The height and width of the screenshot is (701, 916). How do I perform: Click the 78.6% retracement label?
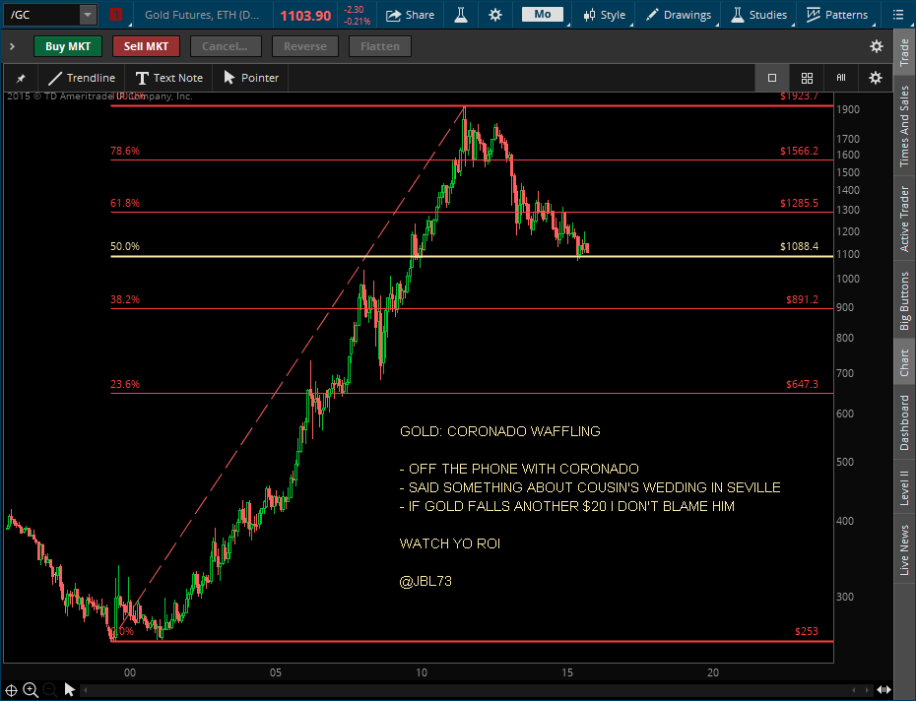[x=125, y=151]
